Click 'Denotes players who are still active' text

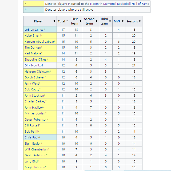(x=69, y=10)
